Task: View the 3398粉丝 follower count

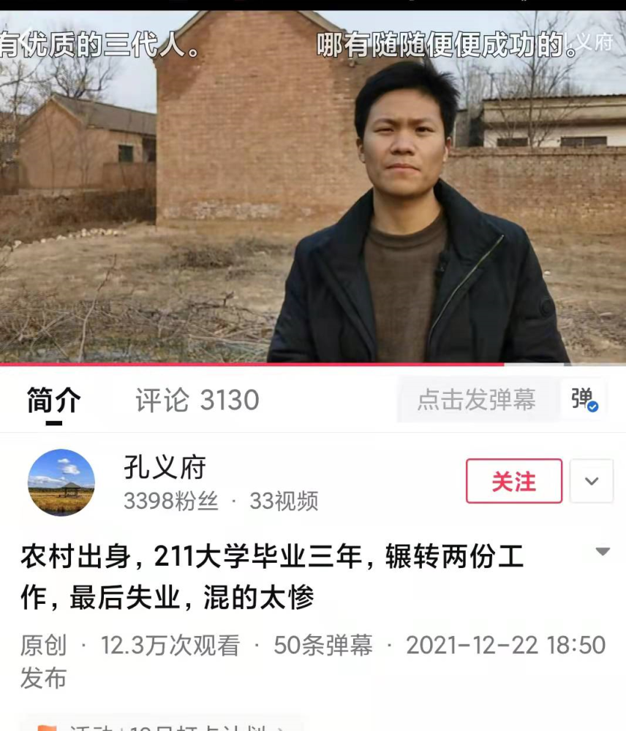Action: [170, 501]
